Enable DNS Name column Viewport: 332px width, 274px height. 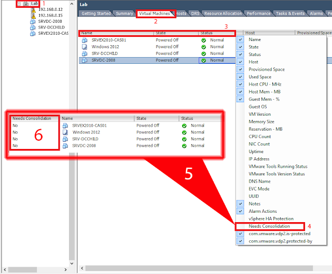[x=281, y=181]
